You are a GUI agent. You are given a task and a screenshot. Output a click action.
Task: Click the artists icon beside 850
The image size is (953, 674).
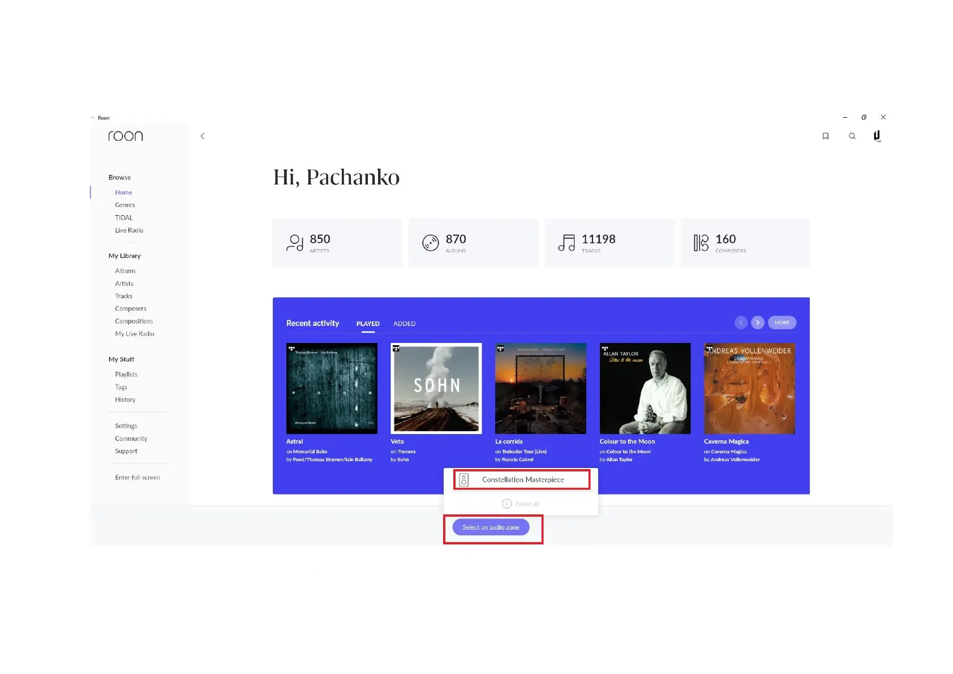pyautogui.click(x=295, y=243)
